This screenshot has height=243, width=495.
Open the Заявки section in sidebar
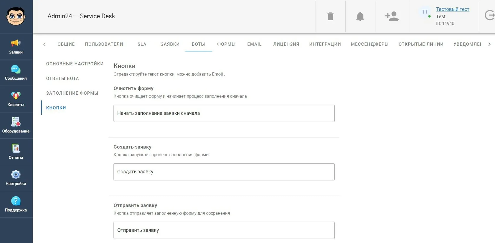(16, 47)
